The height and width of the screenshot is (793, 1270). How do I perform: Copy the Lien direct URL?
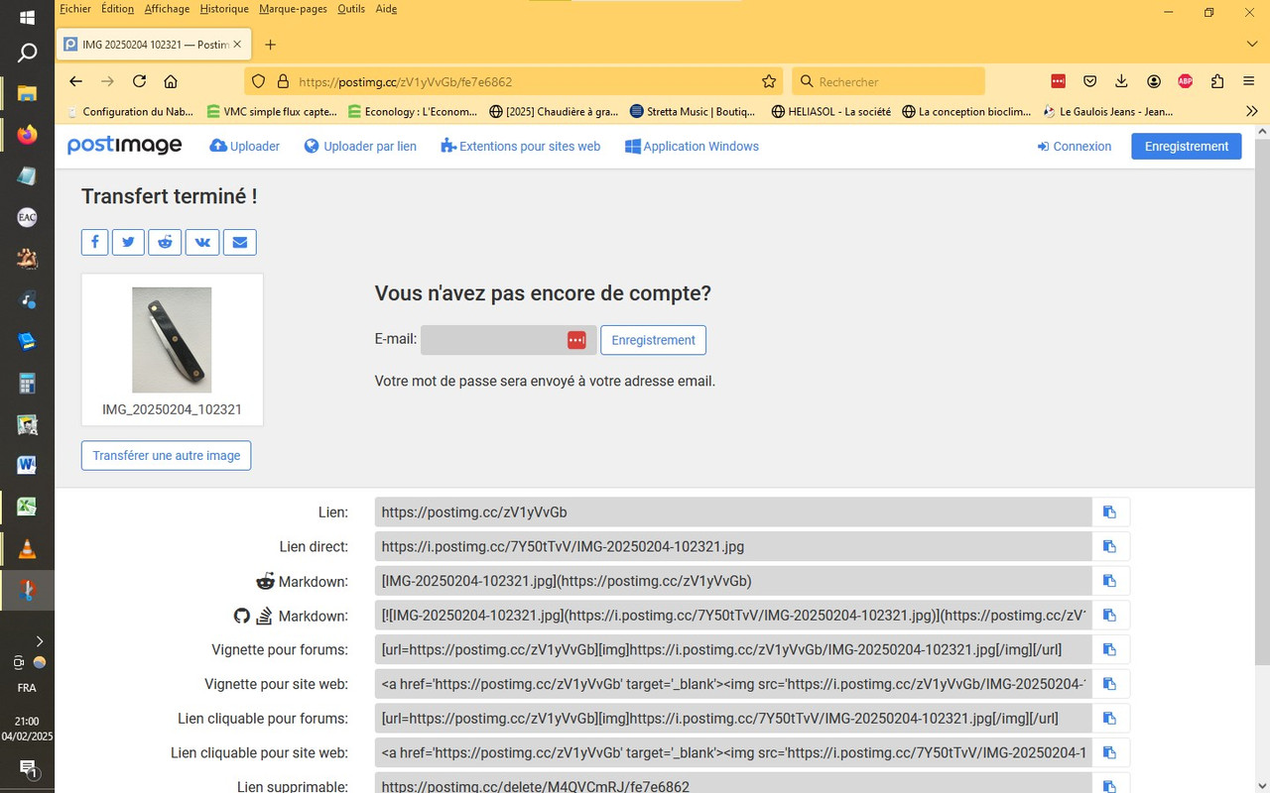click(x=1110, y=546)
